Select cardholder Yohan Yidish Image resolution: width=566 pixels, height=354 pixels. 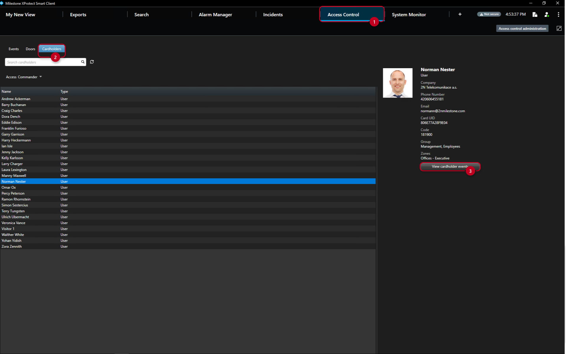coord(188,241)
